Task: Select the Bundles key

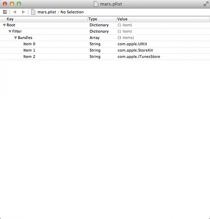Action: (x=25, y=38)
